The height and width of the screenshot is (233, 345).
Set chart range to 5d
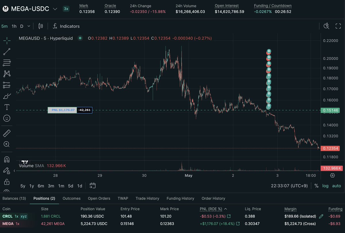coord(70,186)
